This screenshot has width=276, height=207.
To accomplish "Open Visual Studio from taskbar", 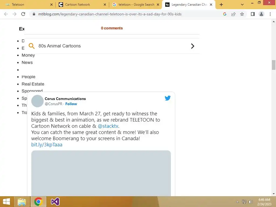I will 55,202.
